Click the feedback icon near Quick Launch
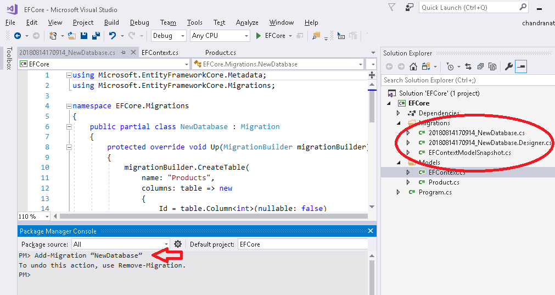The width and height of the screenshot is (555, 295). pyautogui.click(x=409, y=7)
